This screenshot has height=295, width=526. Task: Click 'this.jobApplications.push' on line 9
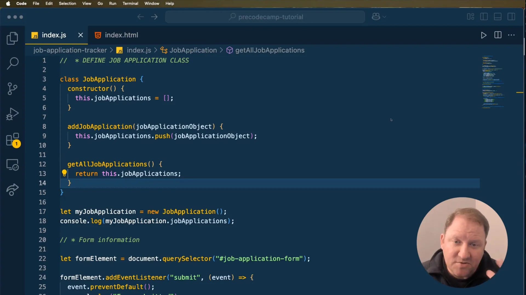(122, 136)
